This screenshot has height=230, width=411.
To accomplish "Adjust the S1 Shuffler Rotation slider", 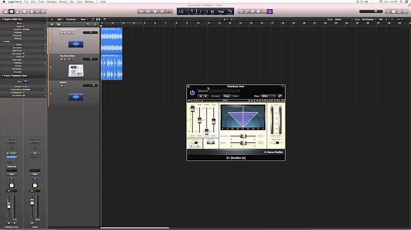I will coord(243,143).
